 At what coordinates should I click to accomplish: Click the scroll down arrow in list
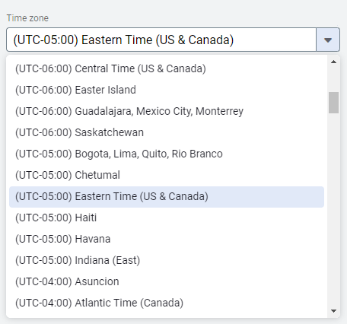pos(333,311)
